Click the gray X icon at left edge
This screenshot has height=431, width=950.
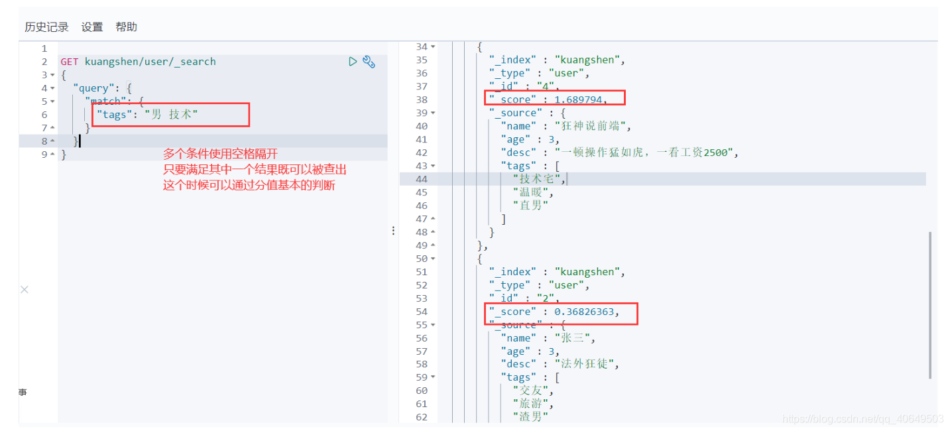pyautogui.click(x=24, y=290)
